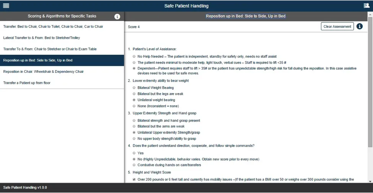This screenshot has height=193, width=373.
Task: Select Bilateral strength and hand grasp present
Action: (x=134, y=121)
